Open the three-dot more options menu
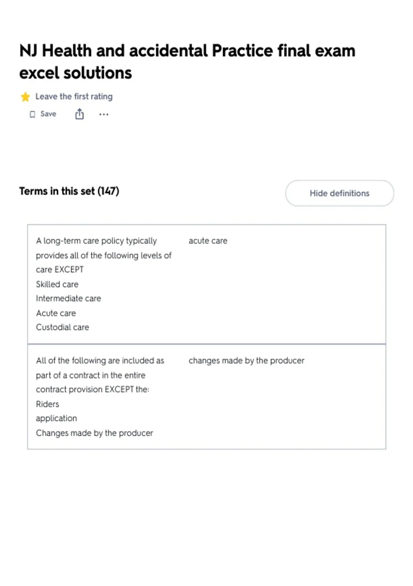 point(104,114)
